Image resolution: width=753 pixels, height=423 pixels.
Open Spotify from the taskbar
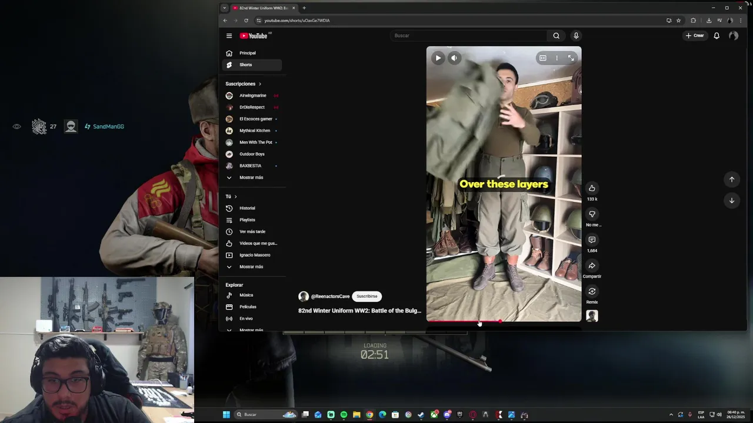344,415
